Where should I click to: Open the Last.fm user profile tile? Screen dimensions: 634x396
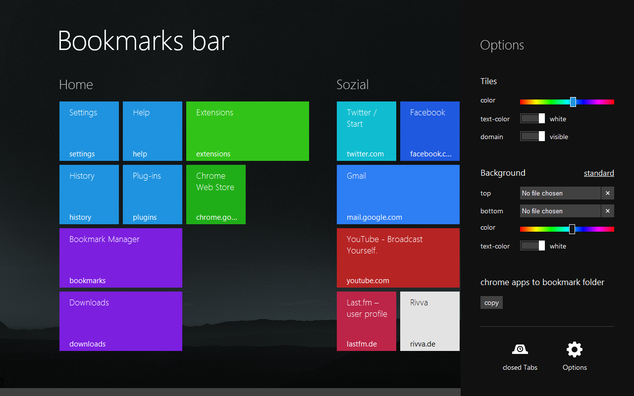[367, 321]
